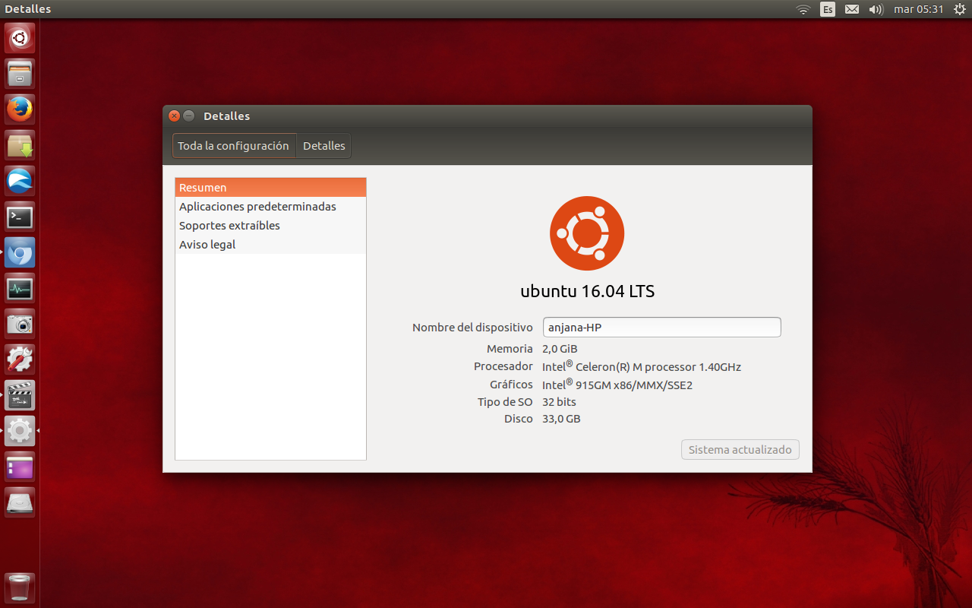Click the Sistema actualizado button
Viewport: 972px width, 608px height.
(x=740, y=450)
